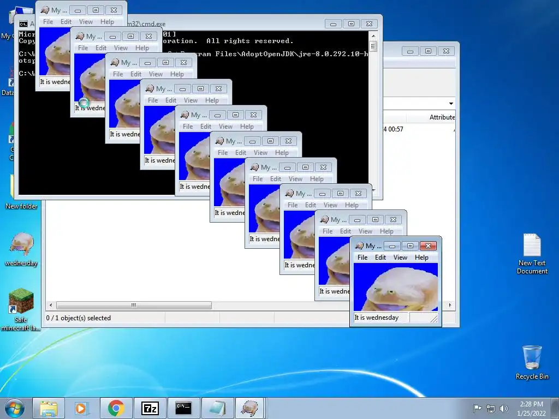This screenshot has height=419, width=559.
Task: Click the frog app taskbar button
Action: point(249,408)
